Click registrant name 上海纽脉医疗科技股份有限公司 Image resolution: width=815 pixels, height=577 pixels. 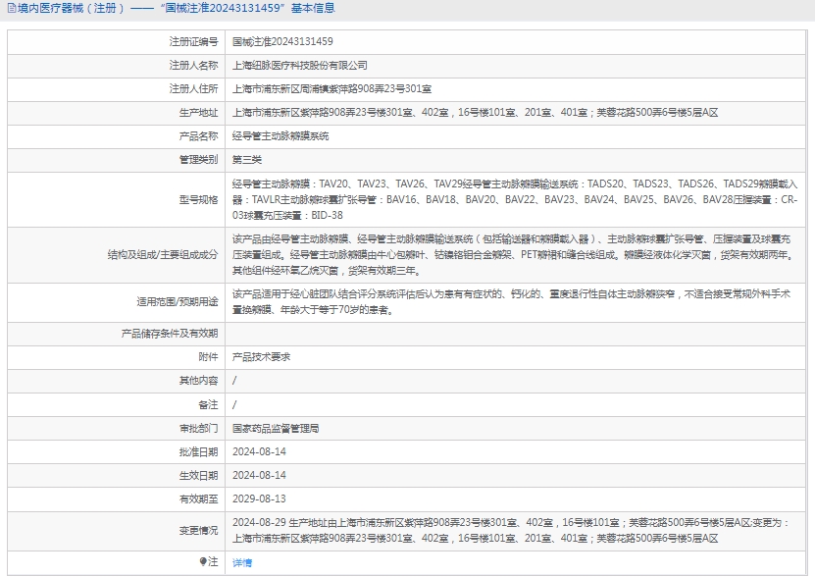[x=299, y=66]
